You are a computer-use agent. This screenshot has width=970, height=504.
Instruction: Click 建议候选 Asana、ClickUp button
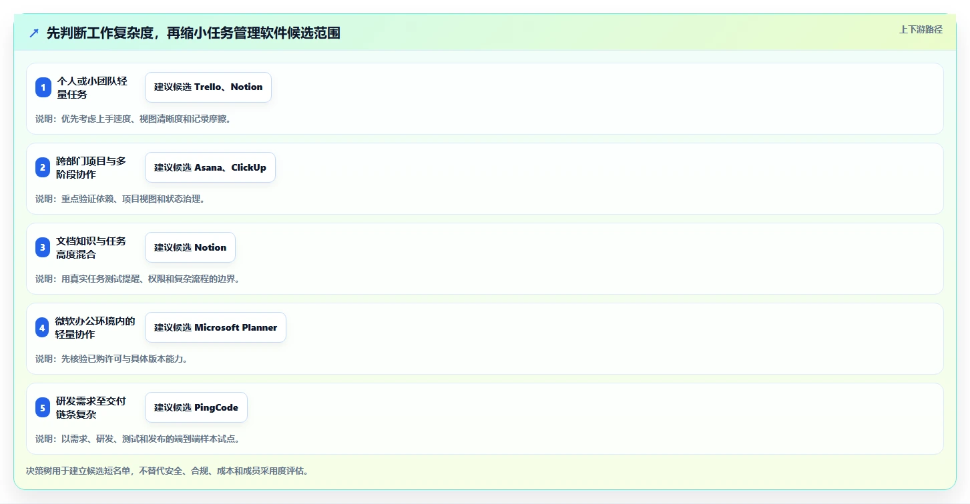click(x=210, y=167)
